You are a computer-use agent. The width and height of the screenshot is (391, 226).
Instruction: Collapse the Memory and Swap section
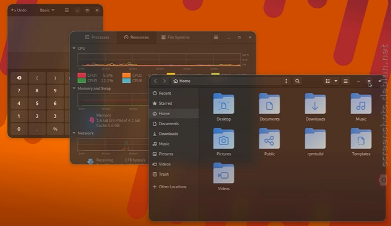click(x=74, y=88)
